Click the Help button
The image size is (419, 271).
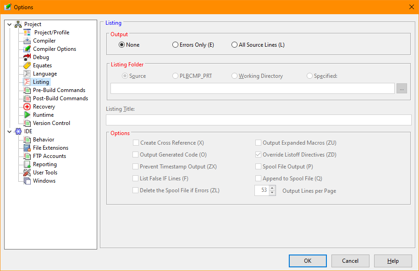(393, 261)
